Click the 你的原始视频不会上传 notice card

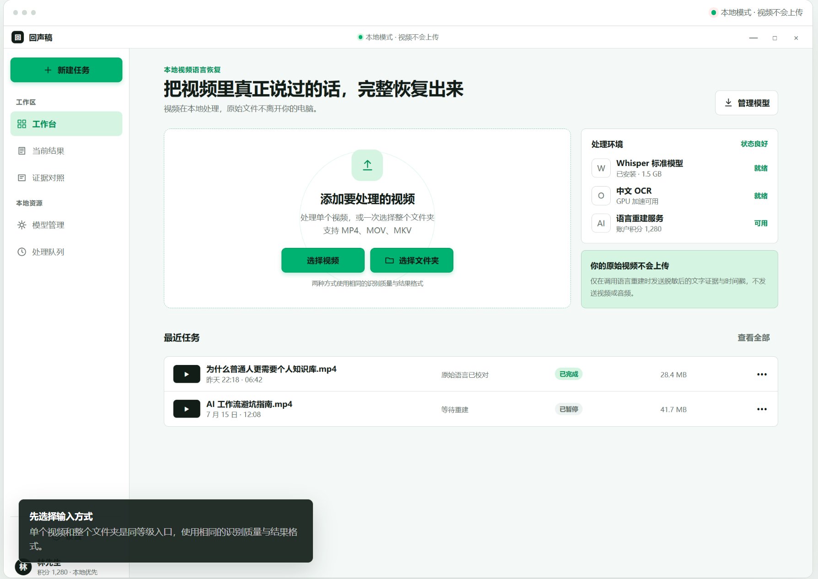pos(679,279)
